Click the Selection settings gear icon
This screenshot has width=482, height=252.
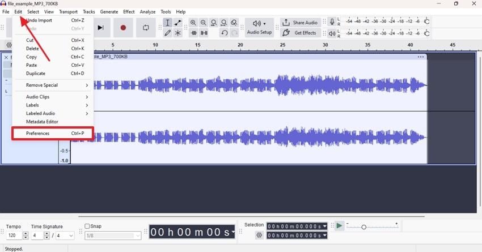(259, 235)
